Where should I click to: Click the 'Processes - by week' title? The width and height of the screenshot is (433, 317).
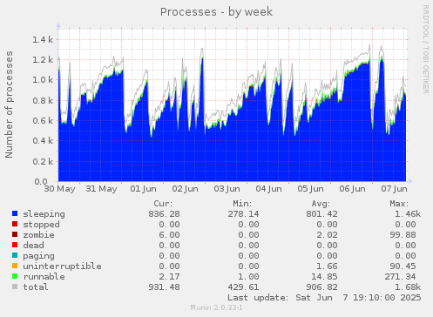pyautogui.click(x=216, y=12)
